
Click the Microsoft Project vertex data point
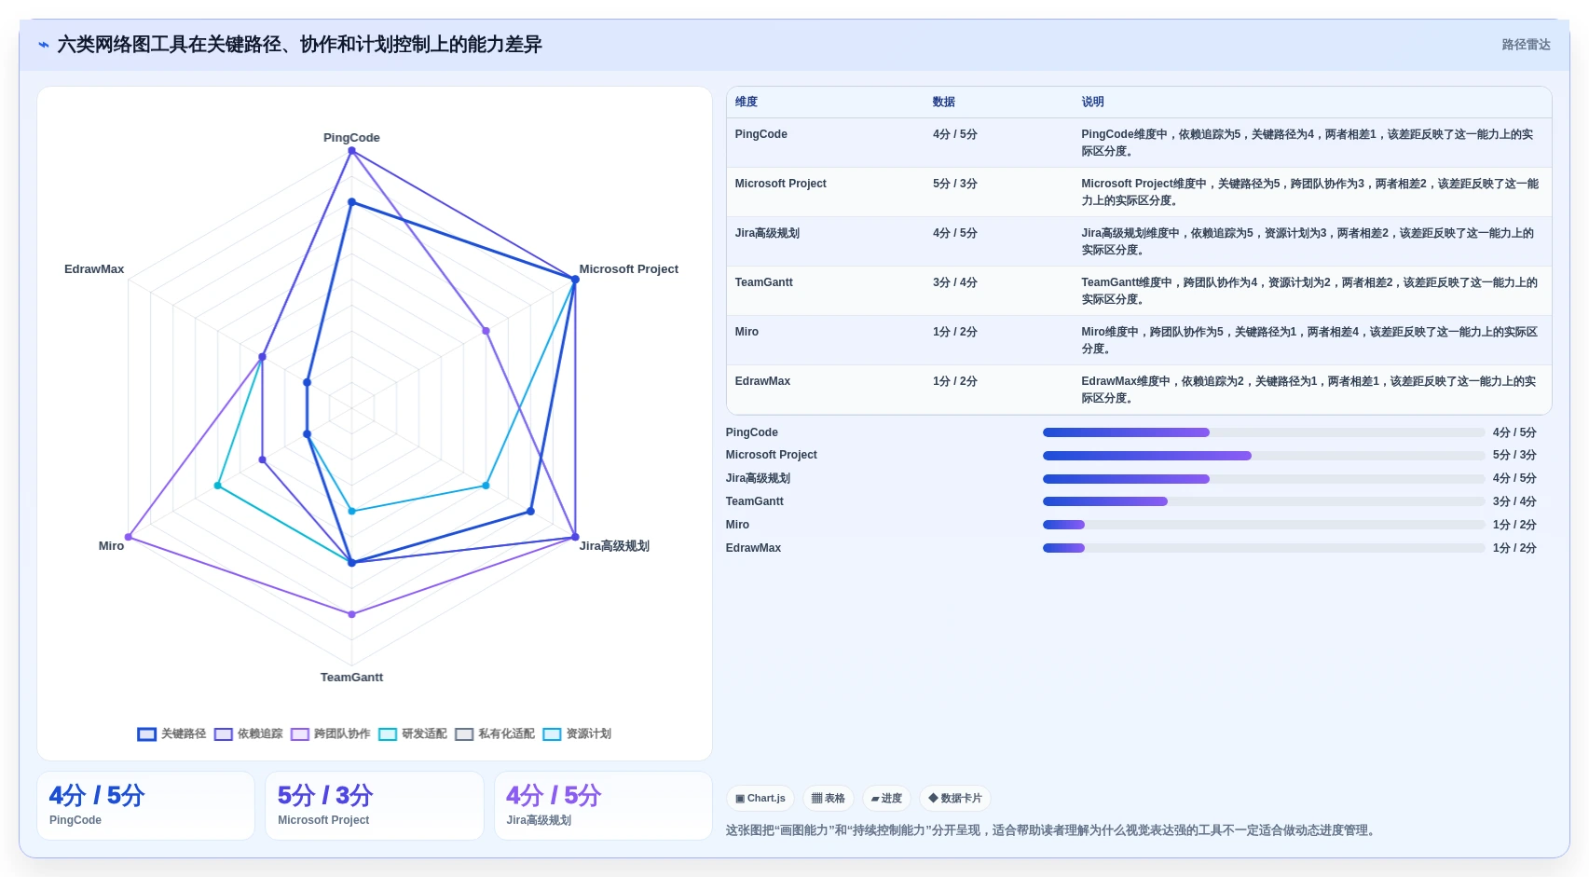click(x=574, y=280)
